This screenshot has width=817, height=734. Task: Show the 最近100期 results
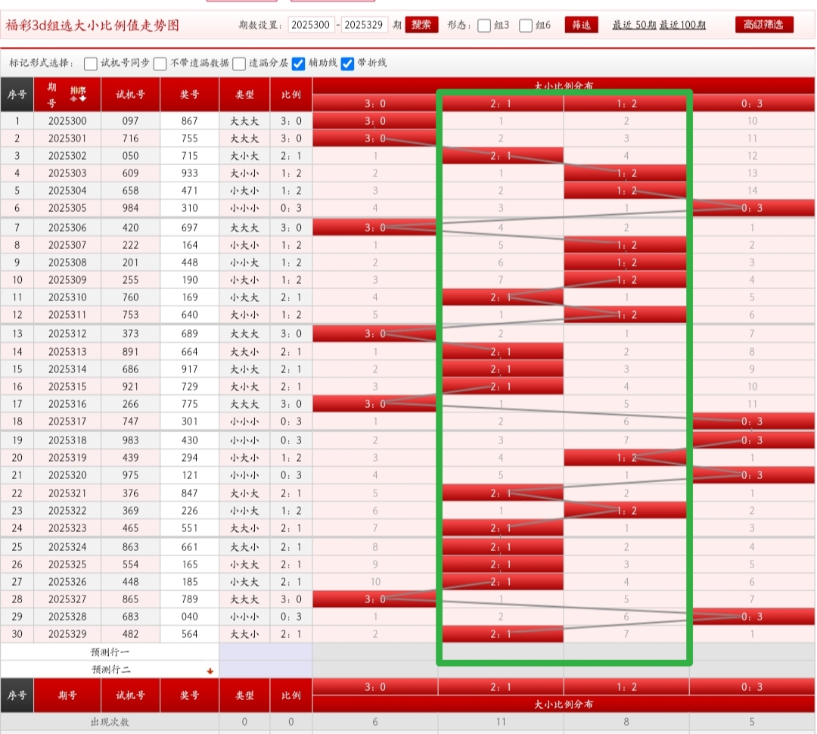[682, 25]
